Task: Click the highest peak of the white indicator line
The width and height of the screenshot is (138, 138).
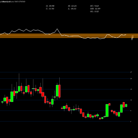Action: point(57,29)
